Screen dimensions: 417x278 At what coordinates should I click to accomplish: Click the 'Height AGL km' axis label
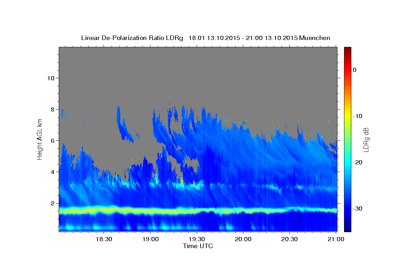pyautogui.click(x=40, y=139)
